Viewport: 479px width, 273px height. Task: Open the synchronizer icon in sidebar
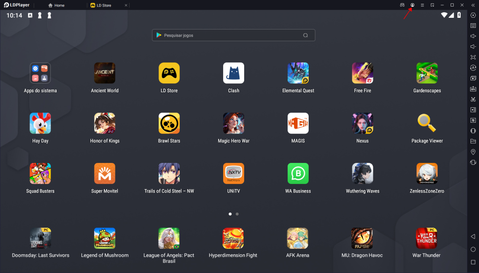tap(473, 120)
